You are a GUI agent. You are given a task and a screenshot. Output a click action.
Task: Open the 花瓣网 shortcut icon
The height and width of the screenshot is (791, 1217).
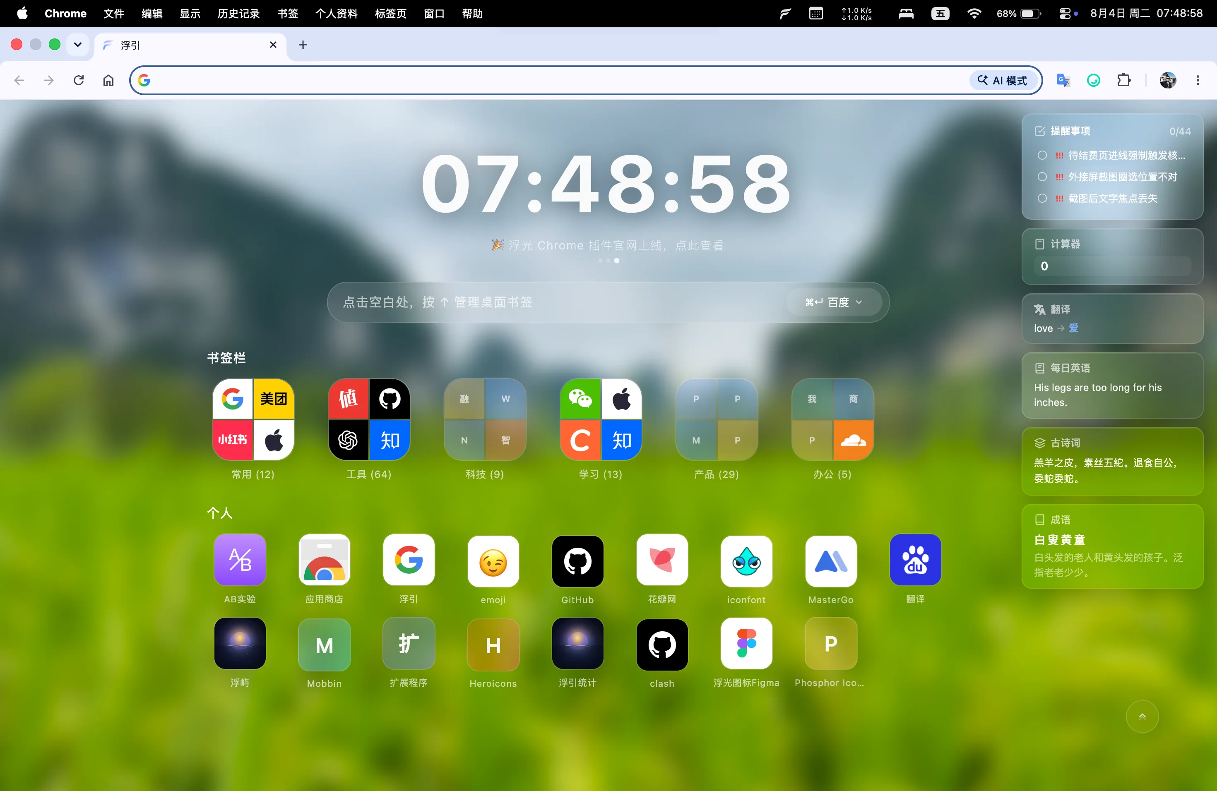[661, 561]
